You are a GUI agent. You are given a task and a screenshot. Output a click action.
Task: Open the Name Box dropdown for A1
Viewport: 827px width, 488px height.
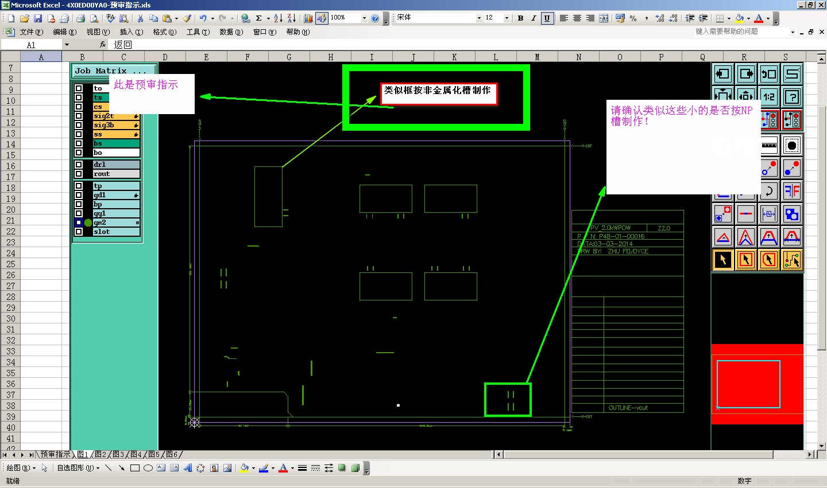point(67,45)
